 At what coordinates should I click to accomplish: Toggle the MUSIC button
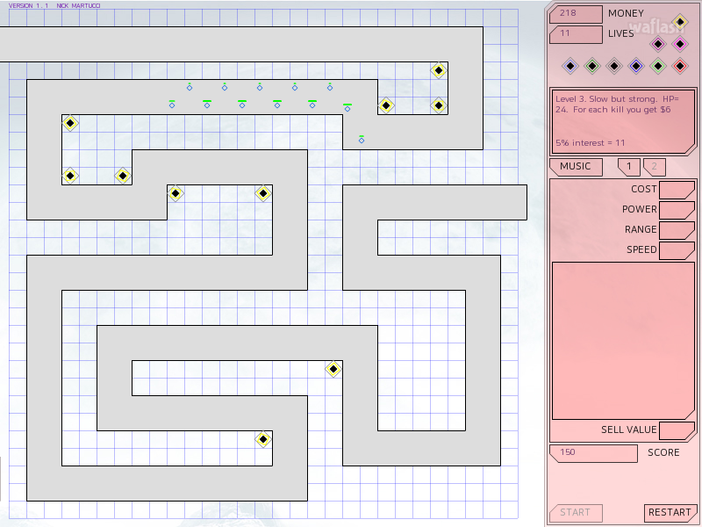coord(576,167)
